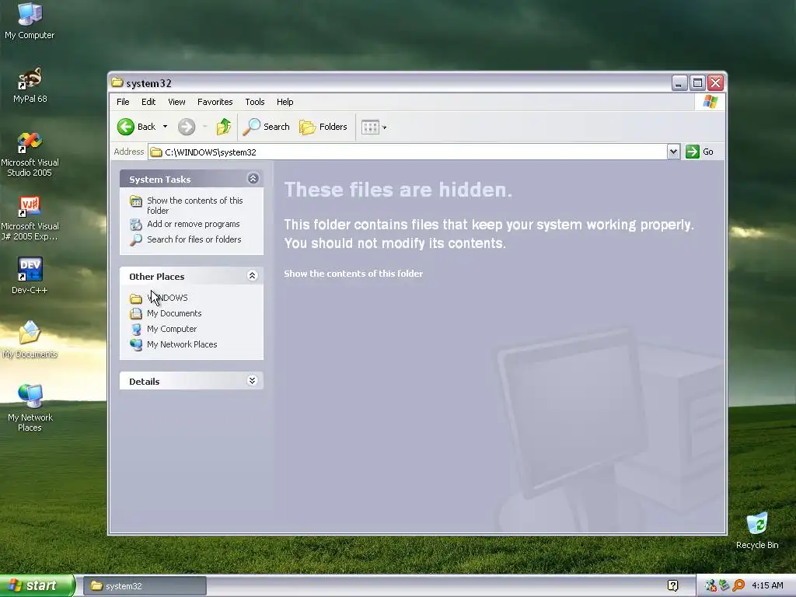Click Search for files or folders link
Image resolution: width=796 pixels, height=597 pixels.
(186, 239)
